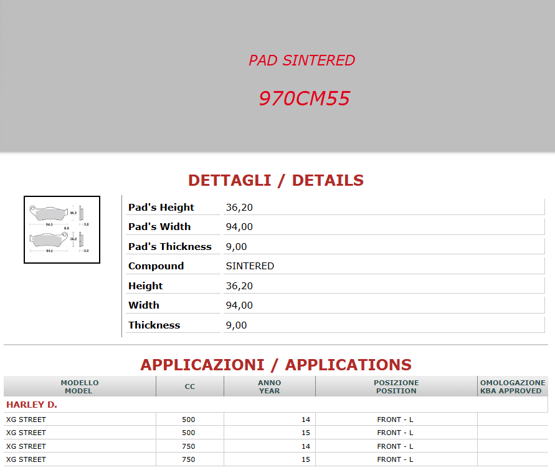Click the PAD SINTERED heading

301,60
